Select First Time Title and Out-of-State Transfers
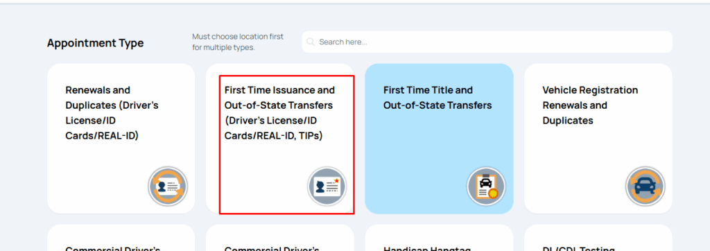The image size is (710, 251). (439, 139)
